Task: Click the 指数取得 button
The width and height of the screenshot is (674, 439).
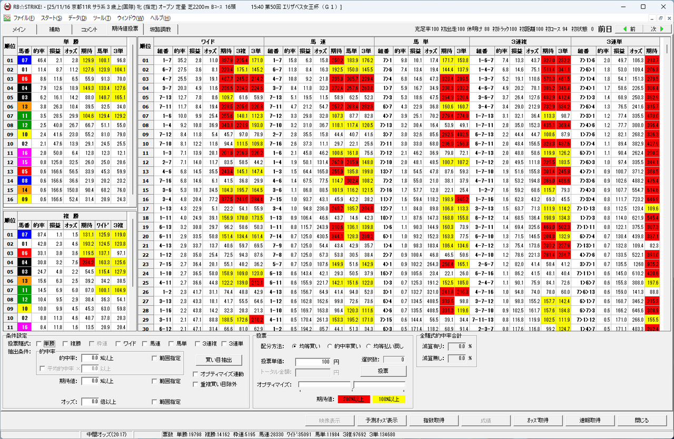Action: pos(434,421)
